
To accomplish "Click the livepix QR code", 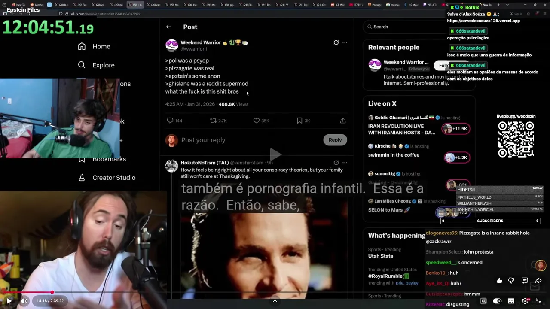I will click(516, 139).
